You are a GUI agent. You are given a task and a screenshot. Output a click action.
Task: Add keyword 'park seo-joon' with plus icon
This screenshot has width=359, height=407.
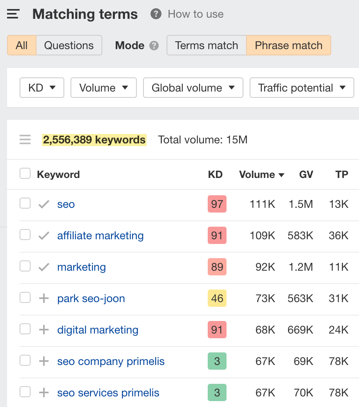coord(44,298)
